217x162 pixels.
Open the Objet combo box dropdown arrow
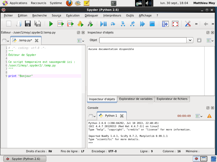190,40
